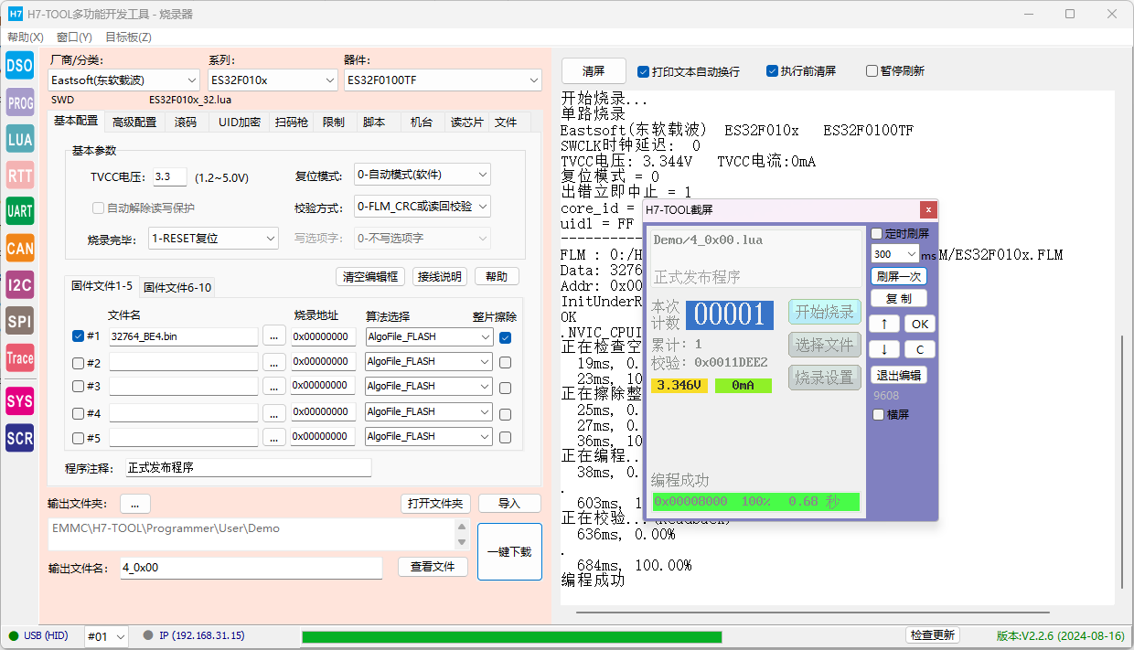Open the 目标板(Z) menu
The width and height of the screenshot is (1134, 650).
coord(128,37)
